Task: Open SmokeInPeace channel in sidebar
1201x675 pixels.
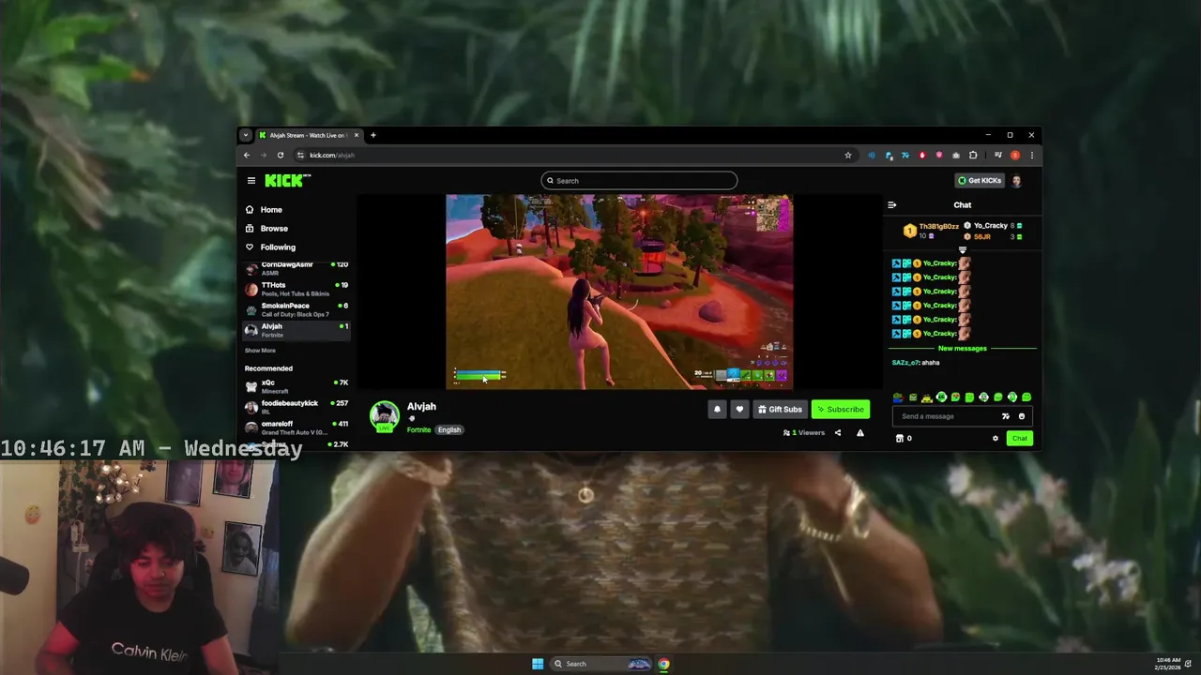Action: pos(296,309)
